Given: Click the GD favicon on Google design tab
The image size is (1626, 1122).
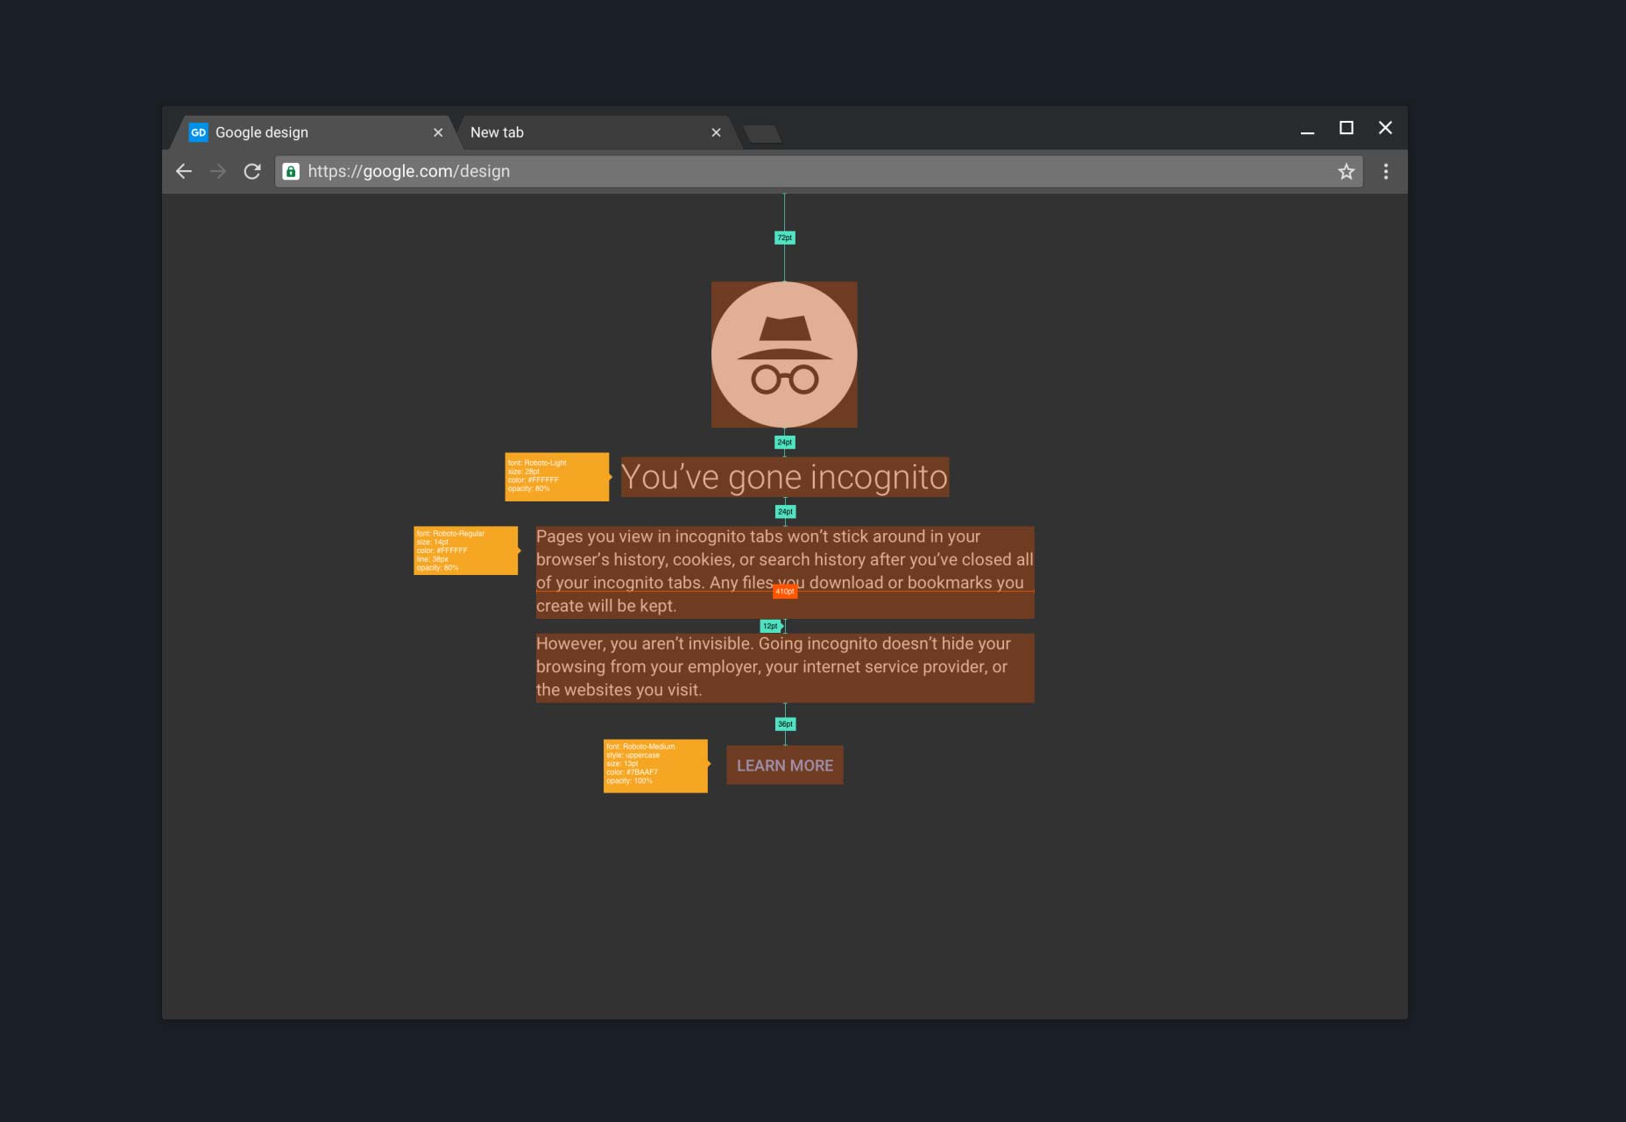Looking at the screenshot, I should point(199,132).
